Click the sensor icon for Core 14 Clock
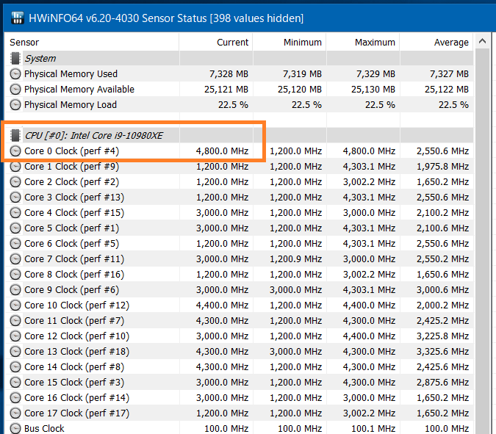496x434 pixels. pyautogui.click(x=15, y=366)
